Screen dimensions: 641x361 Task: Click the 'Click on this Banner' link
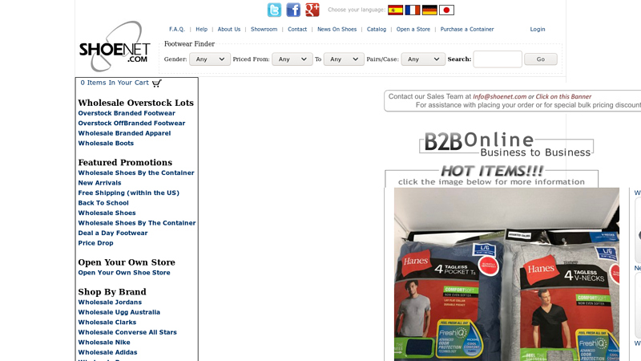point(563,96)
